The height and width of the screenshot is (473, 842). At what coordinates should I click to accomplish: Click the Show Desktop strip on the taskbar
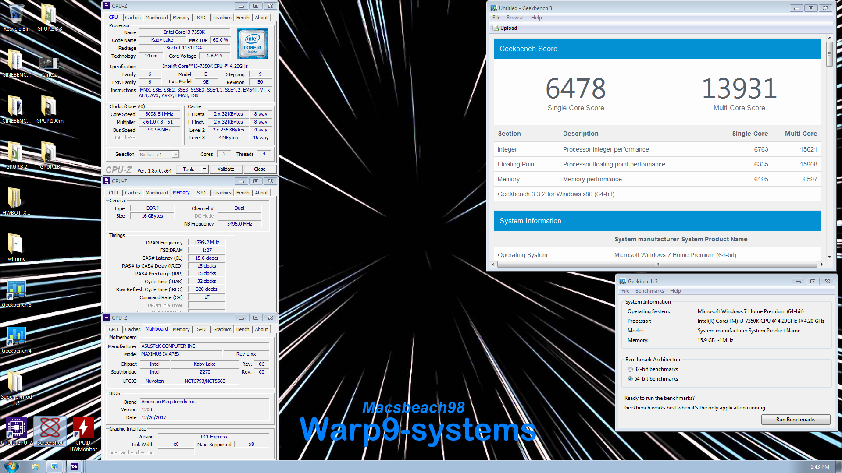coord(838,467)
